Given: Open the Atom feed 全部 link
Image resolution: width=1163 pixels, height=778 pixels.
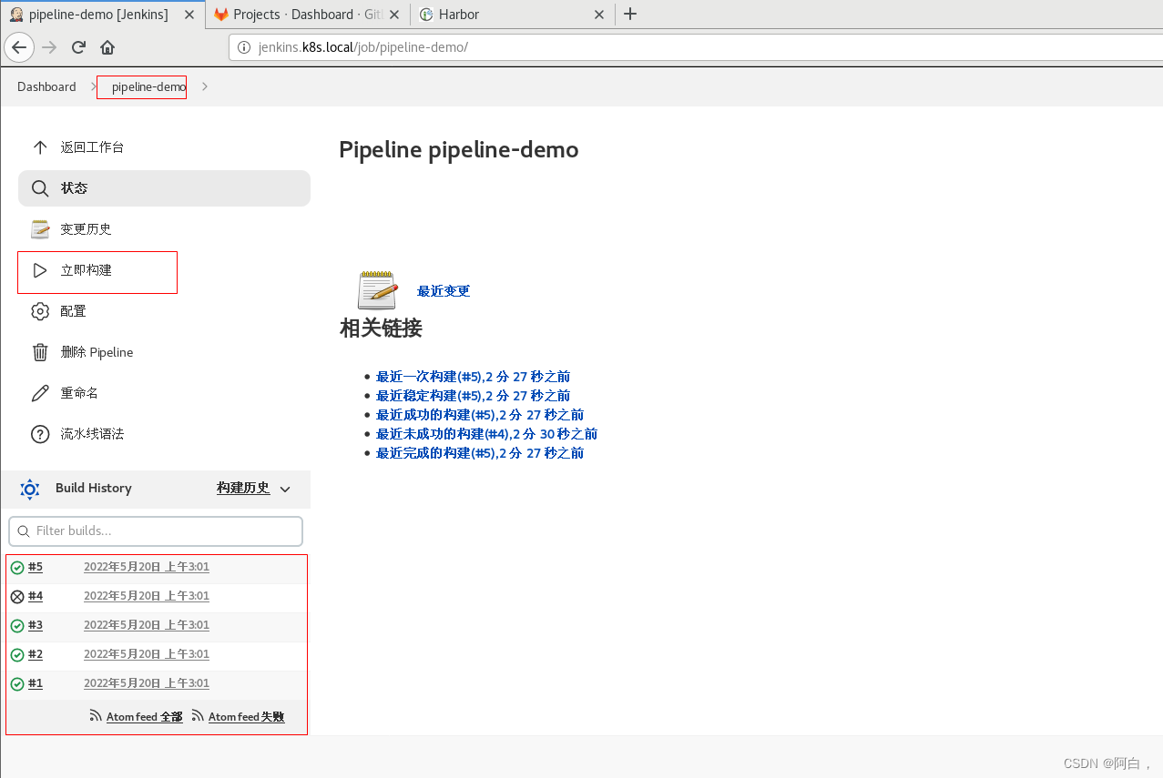Looking at the screenshot, I should [x=144, y=717].
